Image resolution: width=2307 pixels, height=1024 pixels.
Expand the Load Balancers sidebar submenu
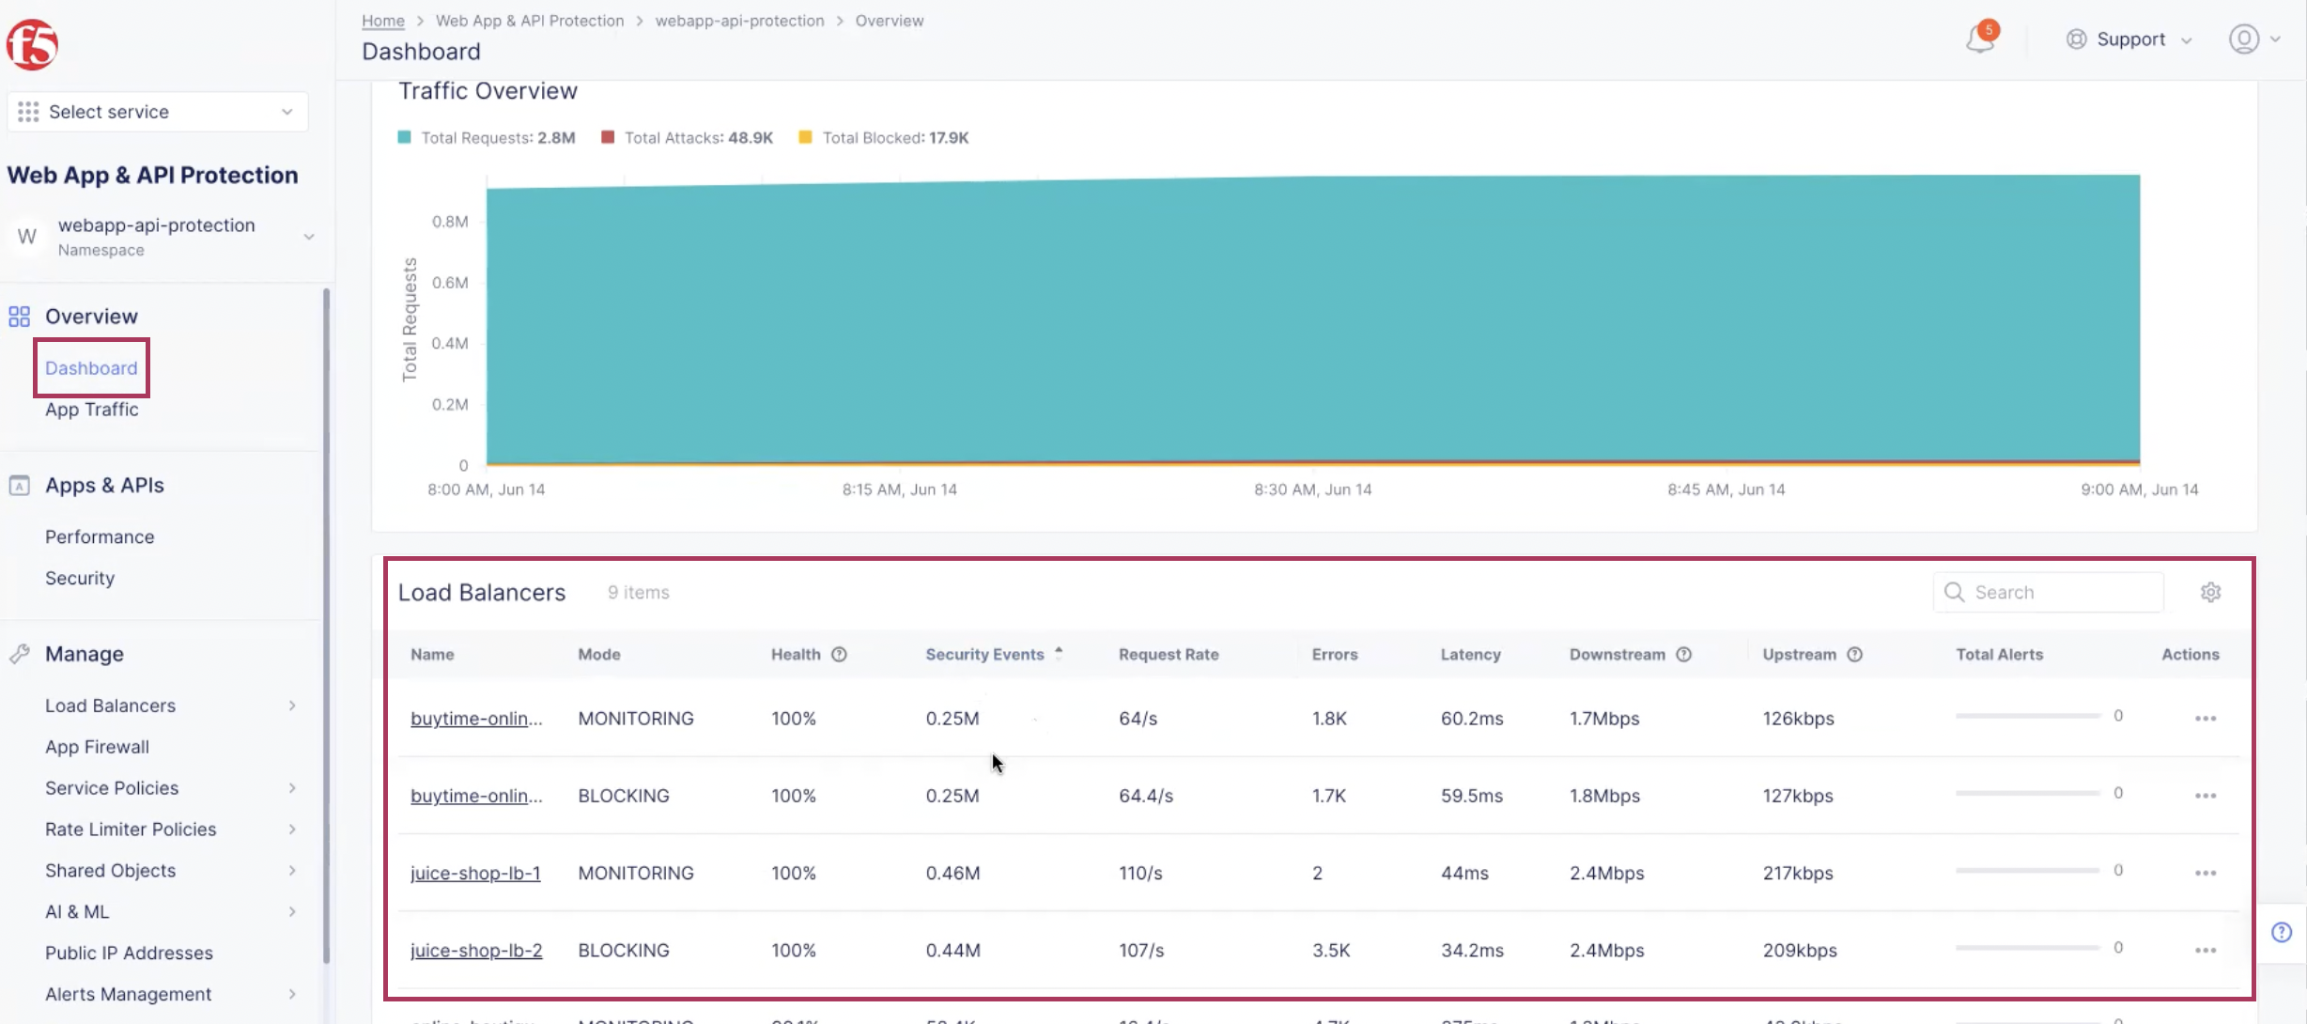click(292, 706)
